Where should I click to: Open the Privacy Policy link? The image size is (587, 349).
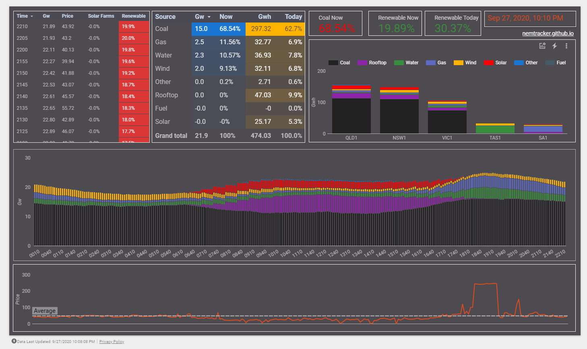point(112,342)
